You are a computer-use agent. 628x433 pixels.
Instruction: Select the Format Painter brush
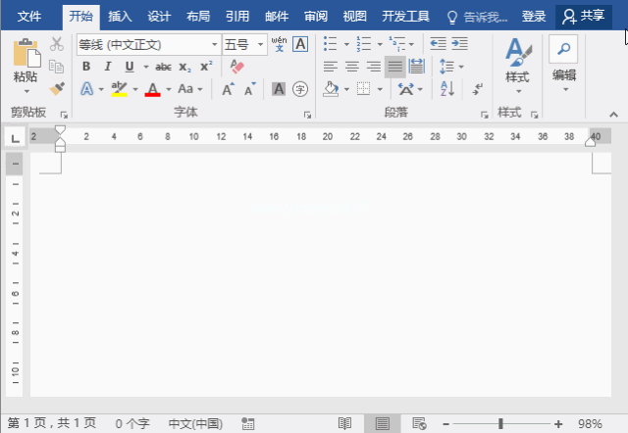pos(57,89)
